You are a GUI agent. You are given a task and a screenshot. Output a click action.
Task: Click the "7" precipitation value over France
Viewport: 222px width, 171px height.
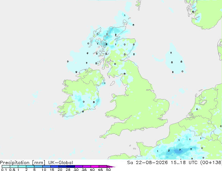point(180,150)
